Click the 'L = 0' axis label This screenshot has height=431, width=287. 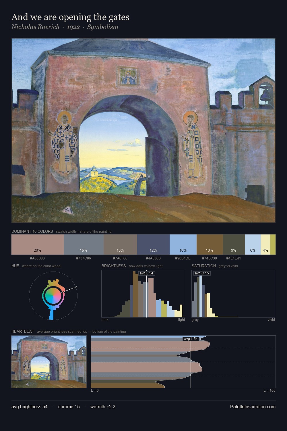[95, 390]
